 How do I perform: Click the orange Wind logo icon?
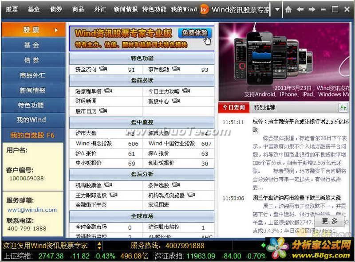204,9
